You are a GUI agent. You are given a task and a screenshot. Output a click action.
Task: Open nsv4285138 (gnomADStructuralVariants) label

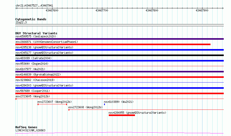44,47
